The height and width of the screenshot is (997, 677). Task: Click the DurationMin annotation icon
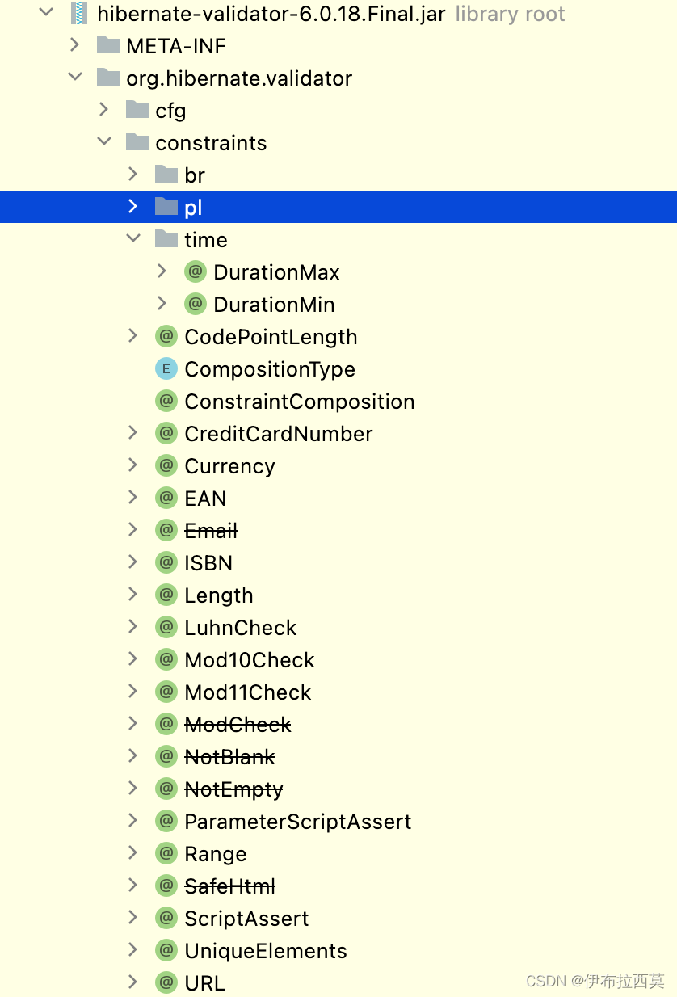(196, 304)
